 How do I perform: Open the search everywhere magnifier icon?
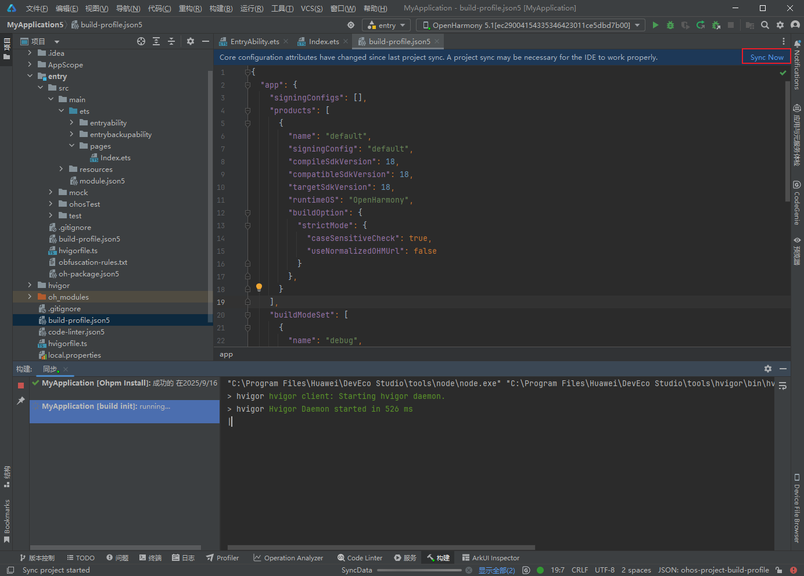click(765, 25)
